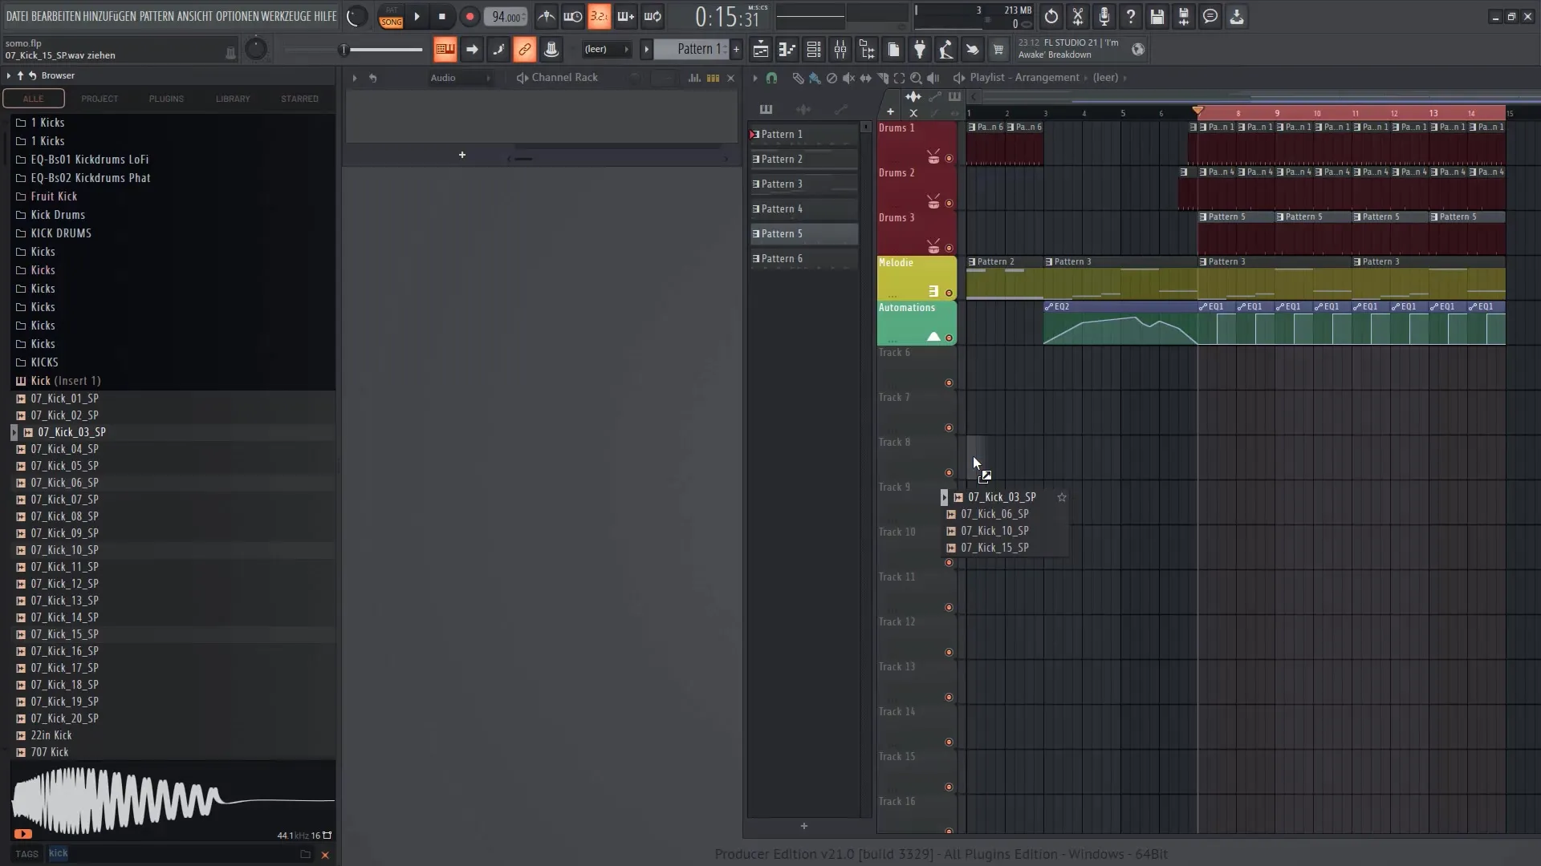Expand the Kick Drums folder
Viewport: 1541px width, 866px height.
click(58, 215)
